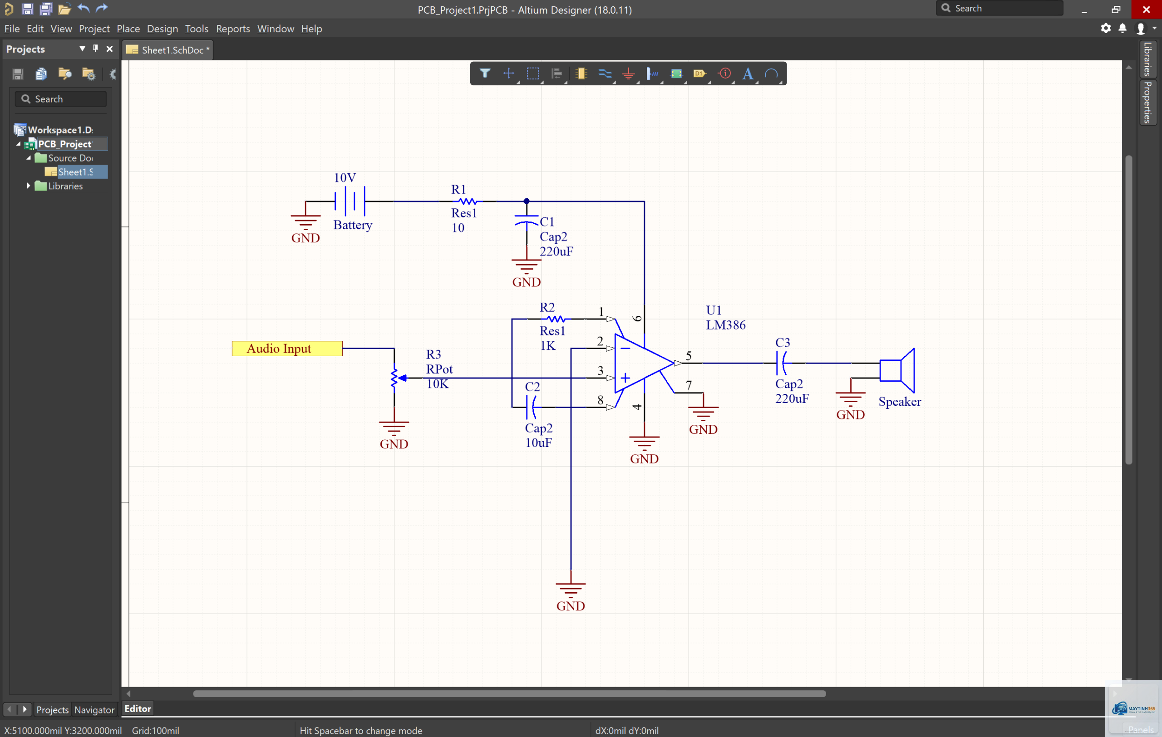Open user account dropdown arrow
Viewport: 1162px width, 737px height.
[1154, 29]
